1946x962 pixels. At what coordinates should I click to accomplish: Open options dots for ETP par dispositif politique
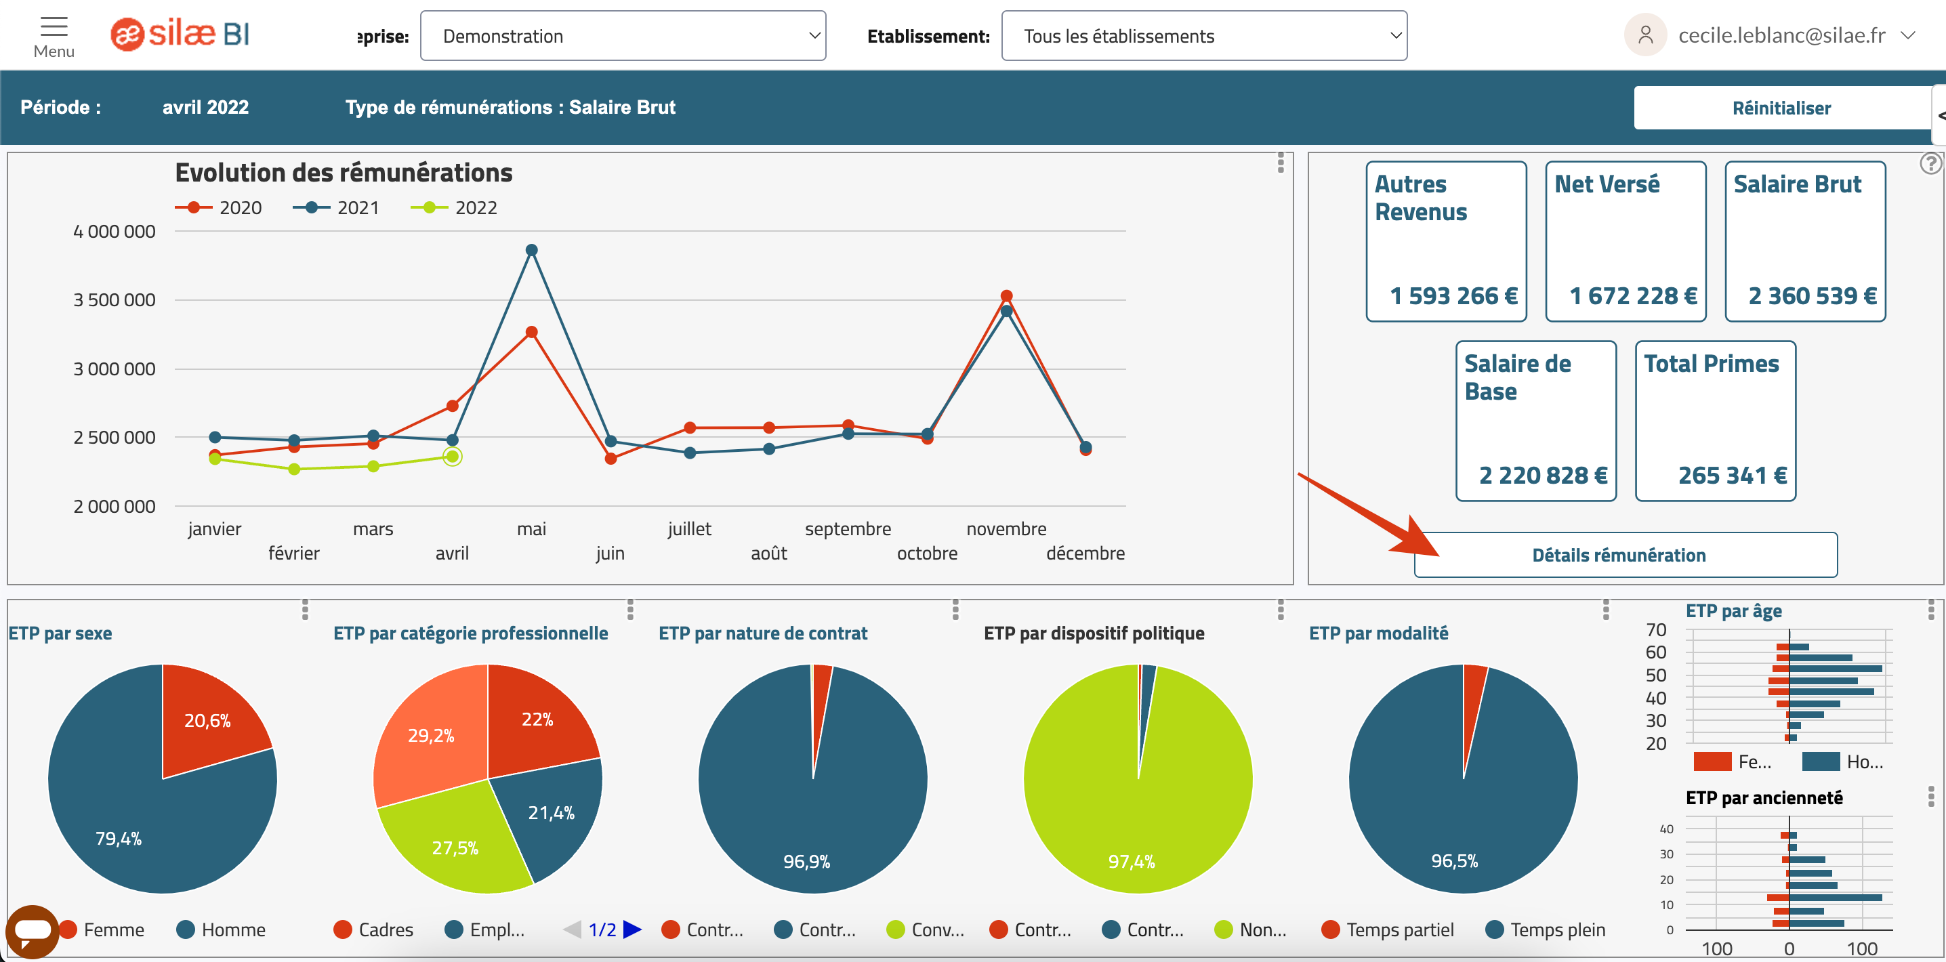[x=1281, y=610]
